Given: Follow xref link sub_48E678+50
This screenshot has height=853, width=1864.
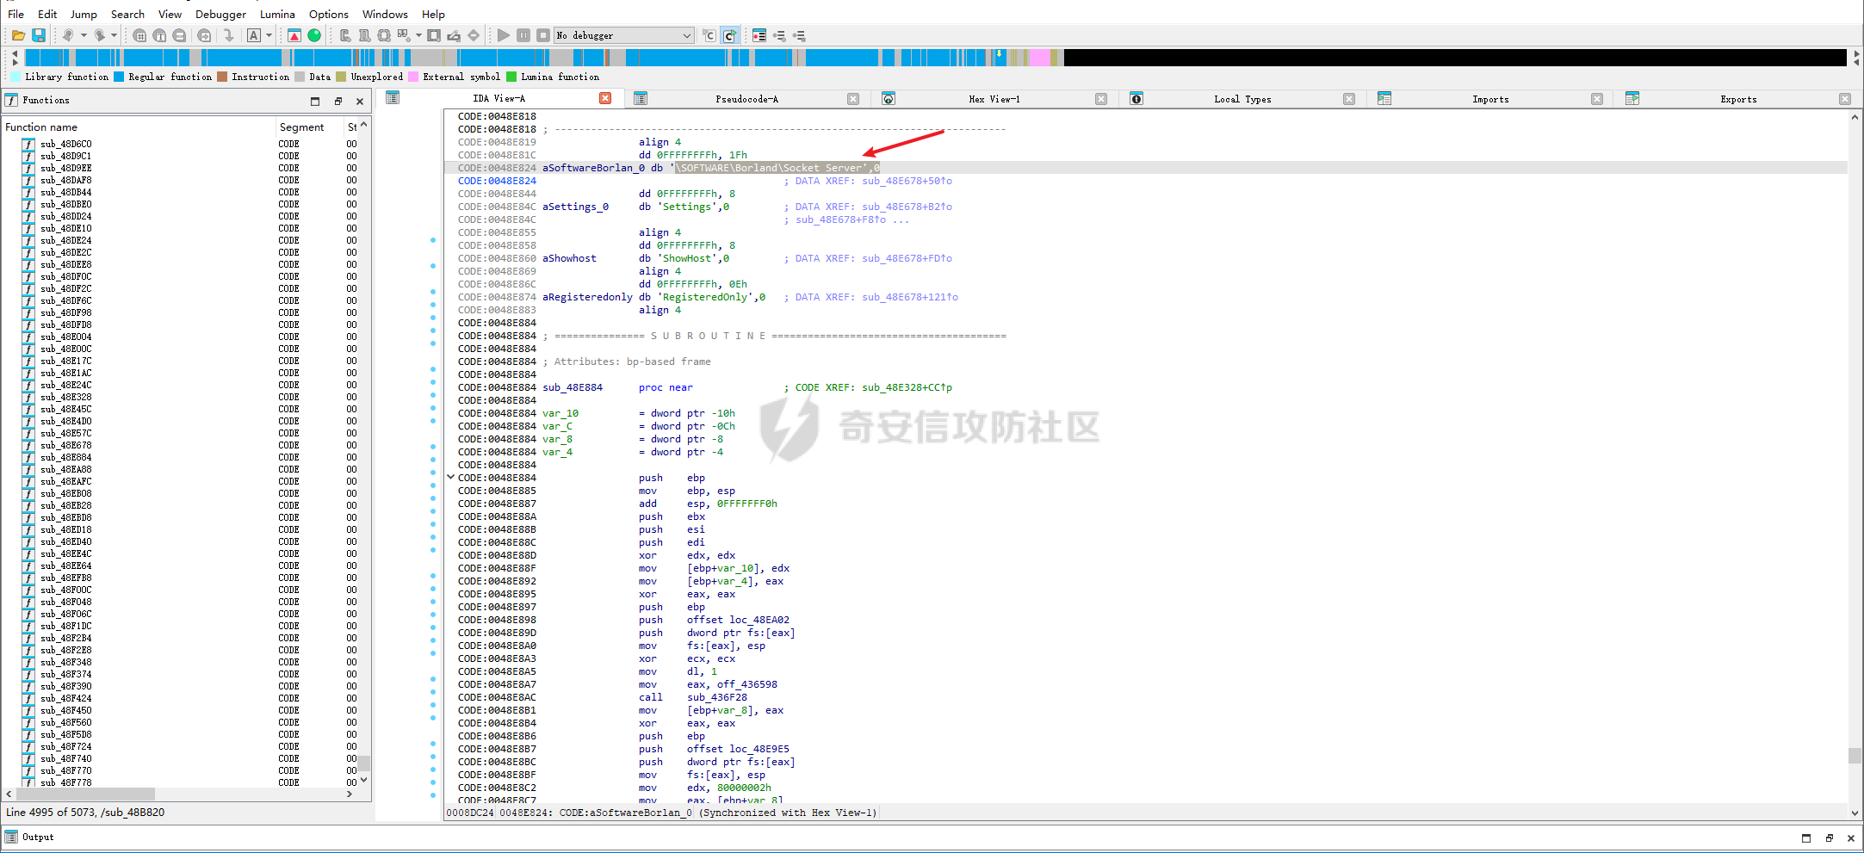Looking at the screenshot, I should coord(907,181).
